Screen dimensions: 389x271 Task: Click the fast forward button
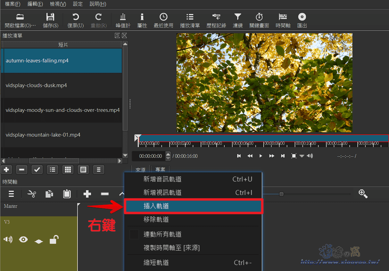click(x=272, y=156)
